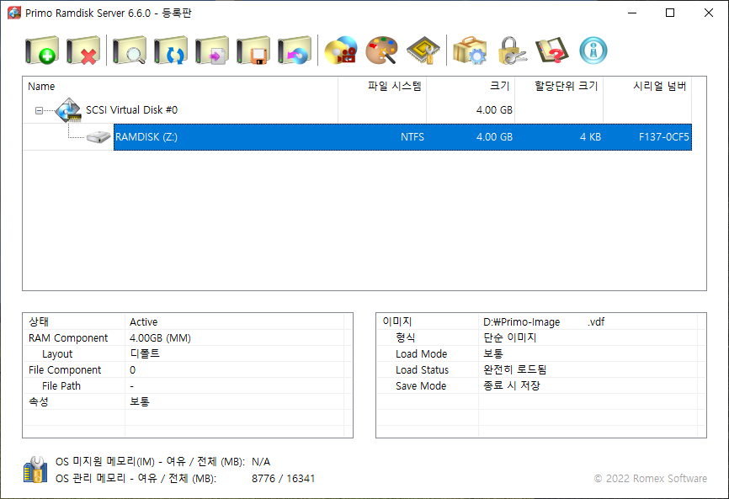Open the help book icon
729x499 pixels.
pos(552,50)
